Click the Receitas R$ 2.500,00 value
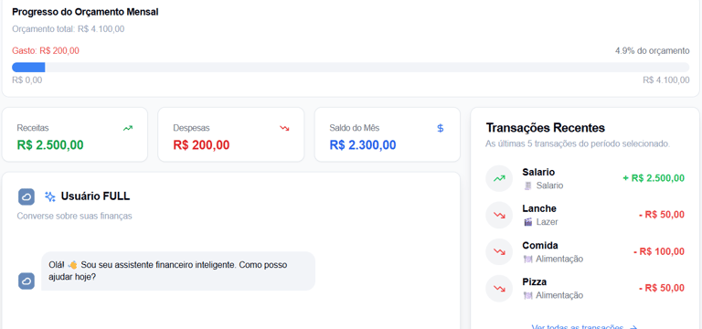This screenshot has width=702, height=329. point(50,145)
